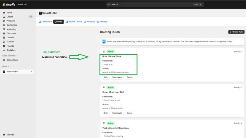Click the search magnifier icon
The height and width of the screenshot is (138, 246).
[109, 5]
